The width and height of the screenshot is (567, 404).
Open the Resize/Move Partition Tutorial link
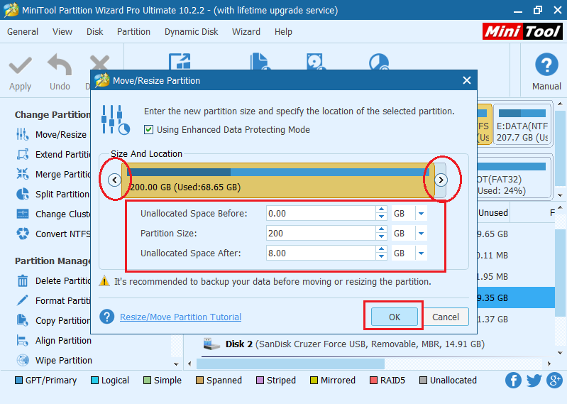pos(180,317)
